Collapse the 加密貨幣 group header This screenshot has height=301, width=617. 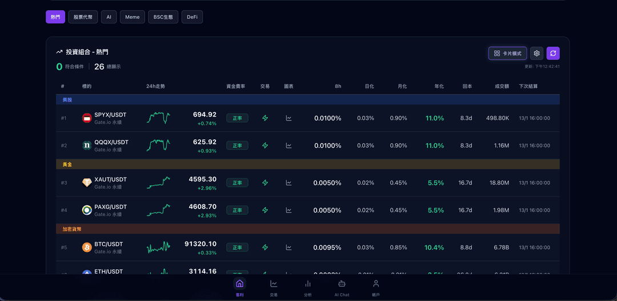[72, 229]
